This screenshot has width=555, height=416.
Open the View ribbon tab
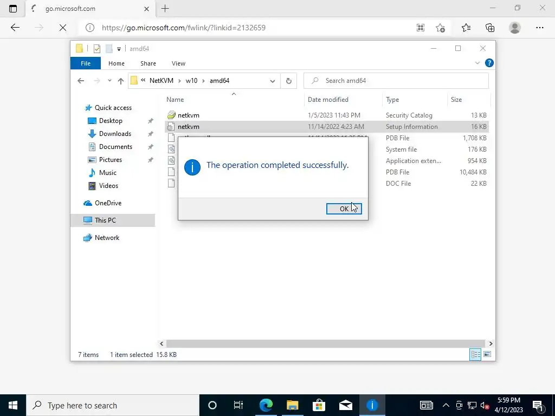[x=178, y=63]
